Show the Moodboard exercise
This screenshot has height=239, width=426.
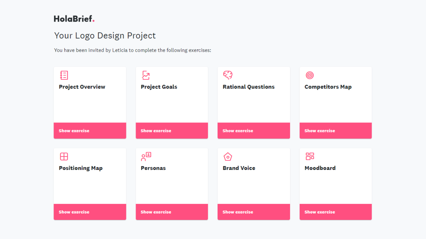pos(335,212)
